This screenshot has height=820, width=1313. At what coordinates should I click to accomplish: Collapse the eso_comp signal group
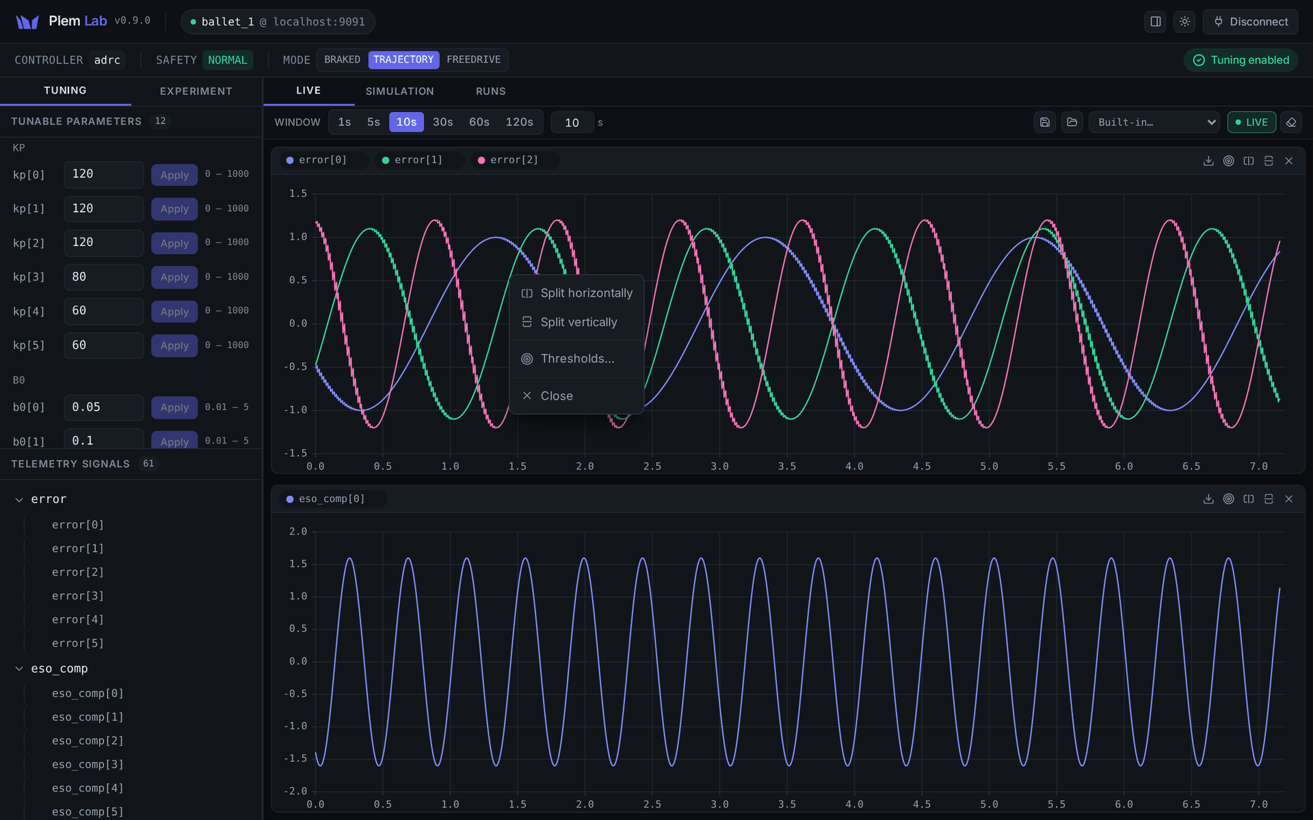click(19, 669)
